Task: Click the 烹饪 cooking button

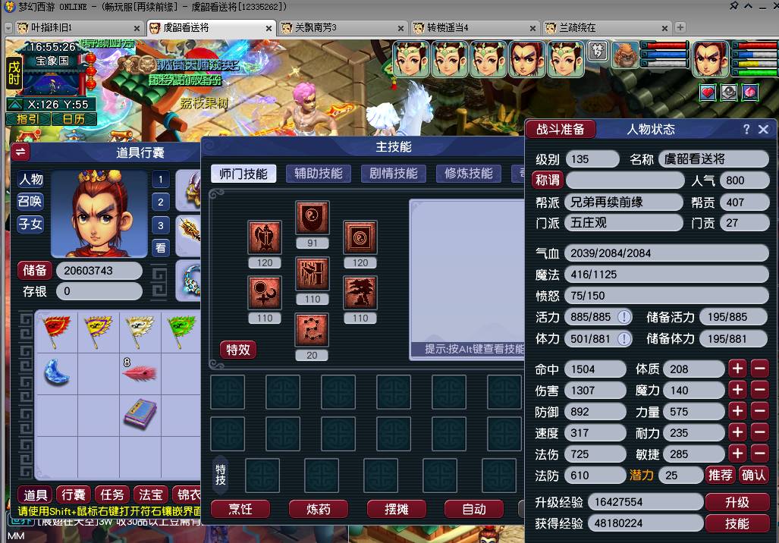Action: (240, 509)
